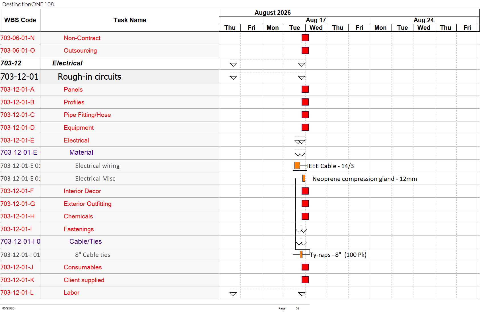Click WBS code 703-12-01-D
The height and width of the screenshot is (312, 480).
click(18, 128)
